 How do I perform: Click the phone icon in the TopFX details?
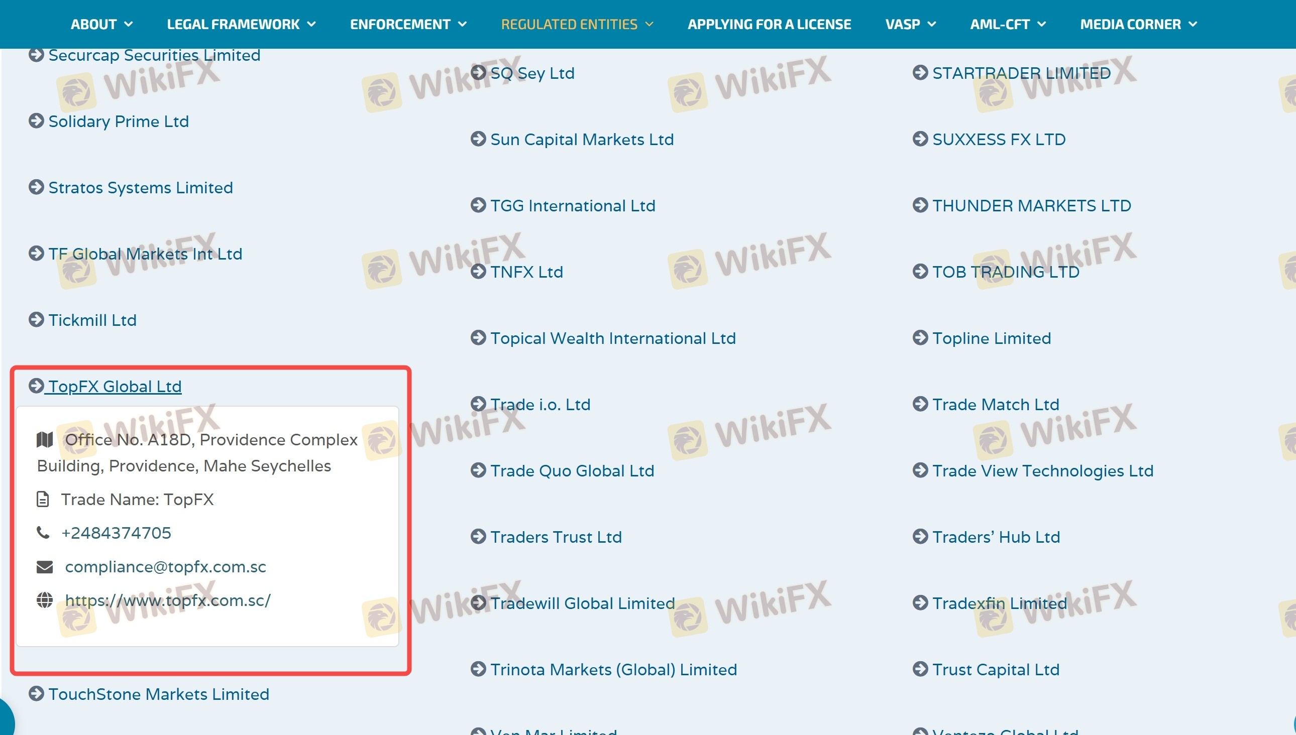click(43, 533)
